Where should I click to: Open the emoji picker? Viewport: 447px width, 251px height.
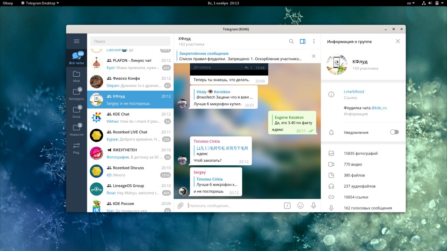300,206
